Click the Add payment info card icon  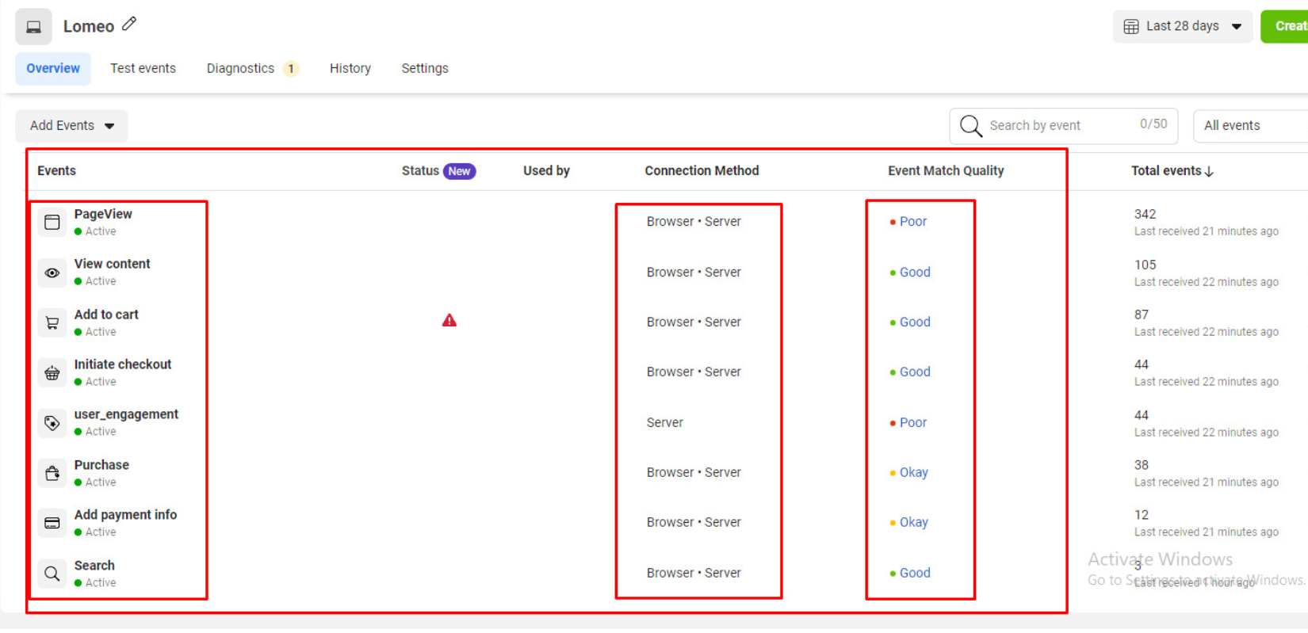(52, 524)
